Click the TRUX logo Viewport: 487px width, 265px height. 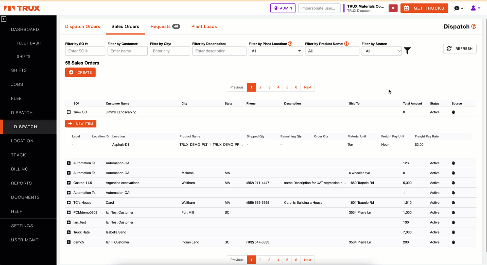[22, 8]
